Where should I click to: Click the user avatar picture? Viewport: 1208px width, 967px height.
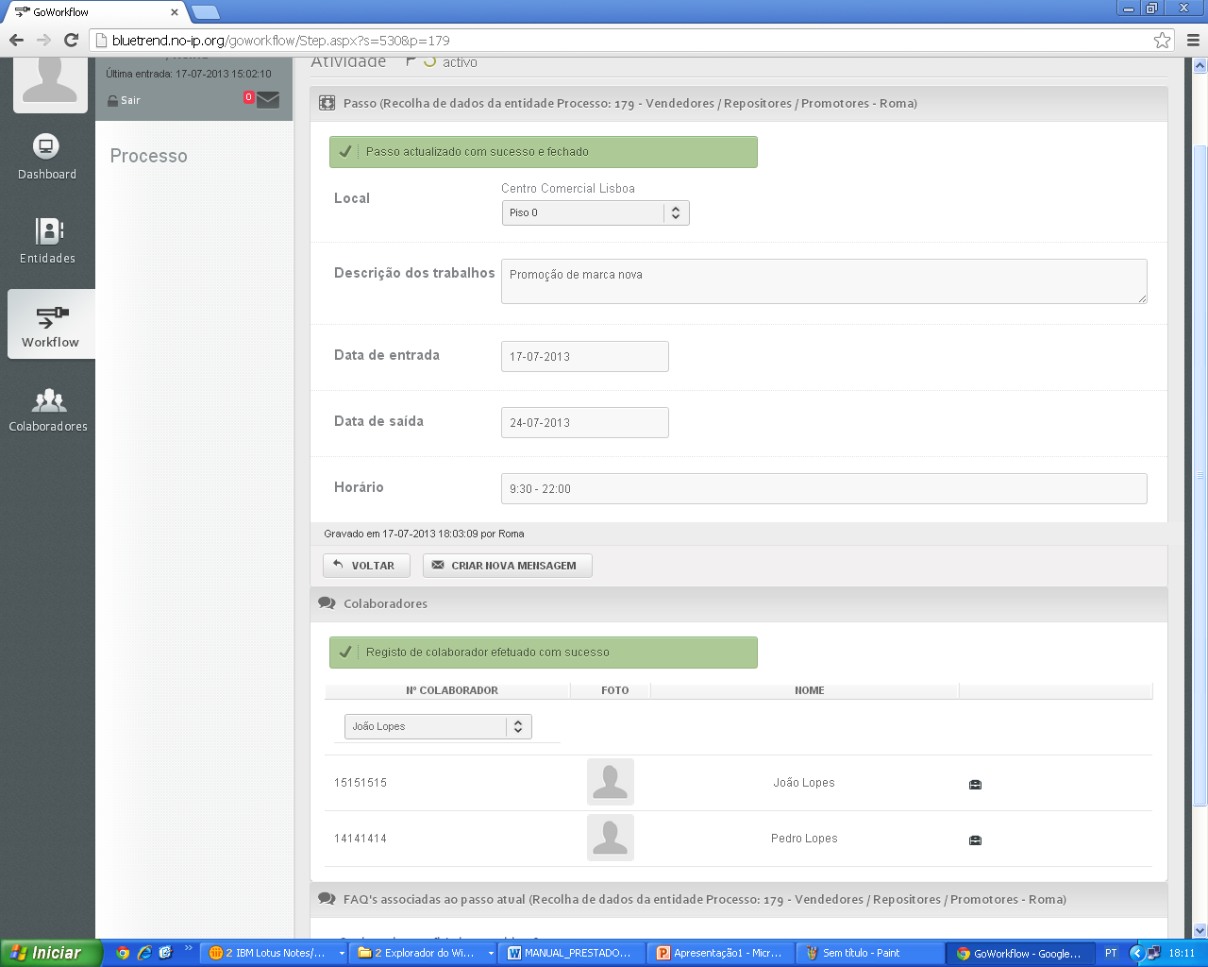[50, 83]
